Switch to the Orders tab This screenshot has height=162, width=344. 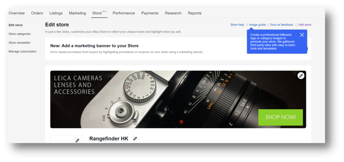pyautogui.click(x=37, y=13)
